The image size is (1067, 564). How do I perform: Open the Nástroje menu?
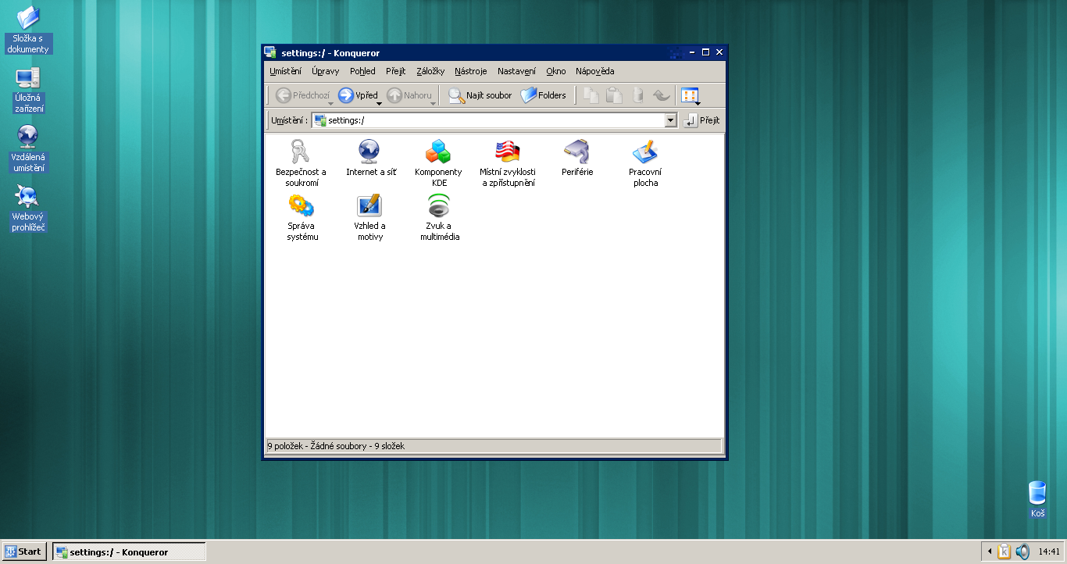tap(470, 71)
